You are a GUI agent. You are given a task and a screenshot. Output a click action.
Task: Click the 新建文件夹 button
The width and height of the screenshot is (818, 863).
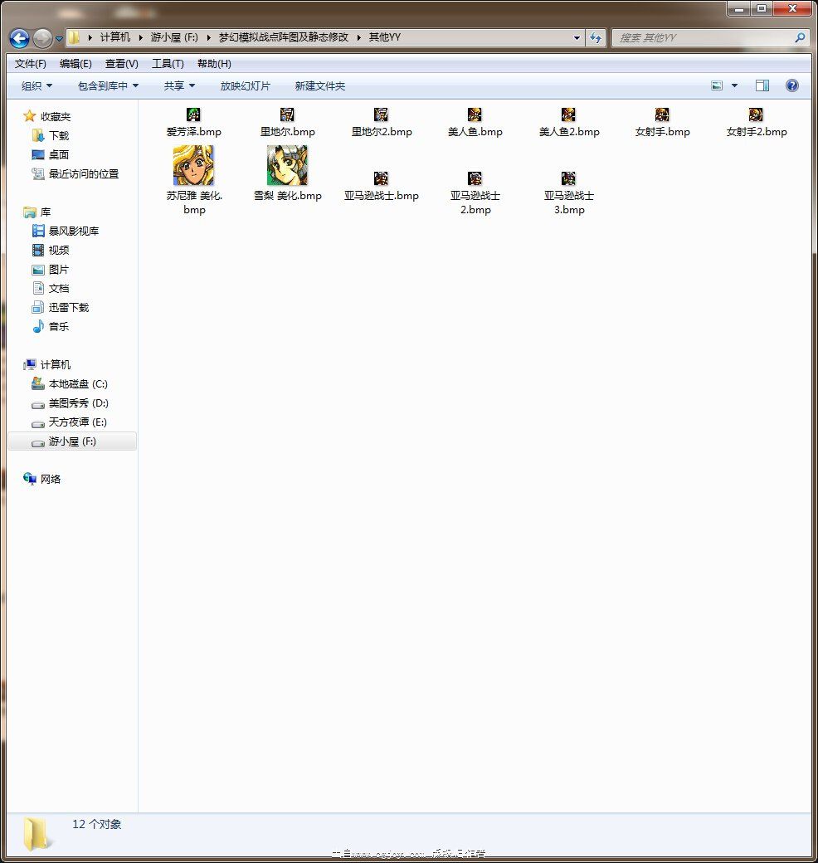(x=319, y=86)
